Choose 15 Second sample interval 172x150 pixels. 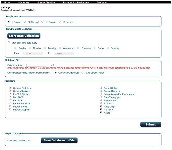point(42,22)
